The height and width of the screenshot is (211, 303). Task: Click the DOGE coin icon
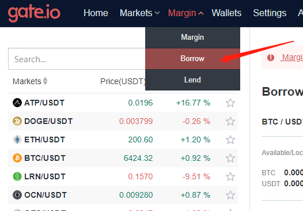coord(17,121)
